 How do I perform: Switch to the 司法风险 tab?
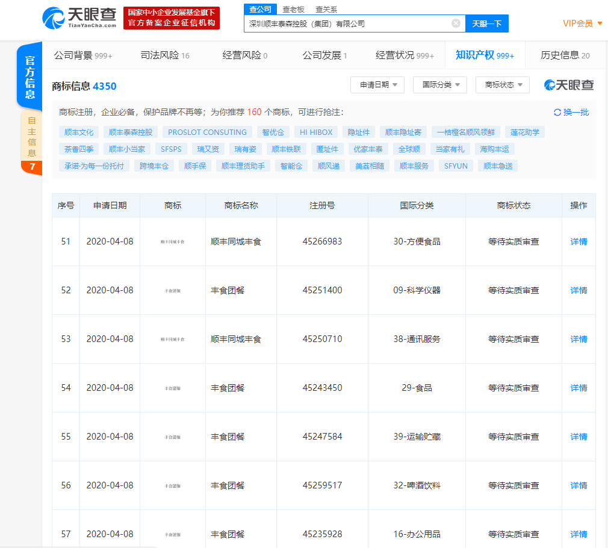164,55
